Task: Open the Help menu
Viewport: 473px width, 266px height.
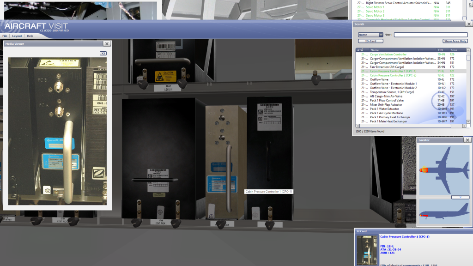Action: pos(30,36)
